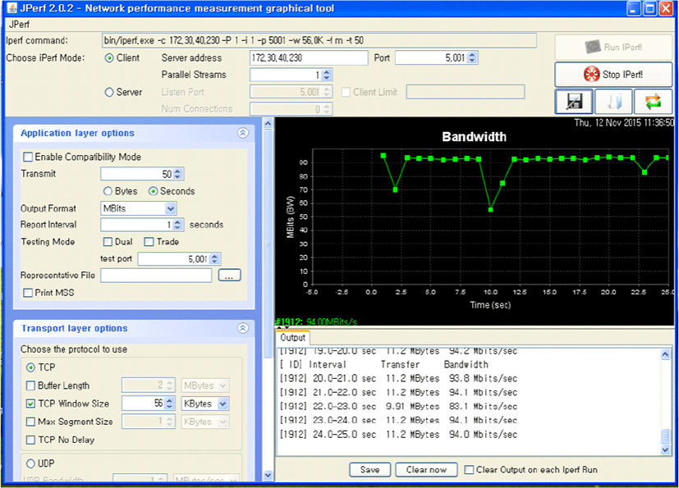Select the Server mode radio button
The width and height of the screenshot is (679, 488).
pyautogui.click(x=109, y=92)
